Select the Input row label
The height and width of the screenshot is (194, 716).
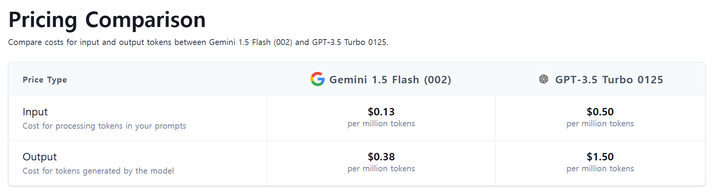click(35, 112)
